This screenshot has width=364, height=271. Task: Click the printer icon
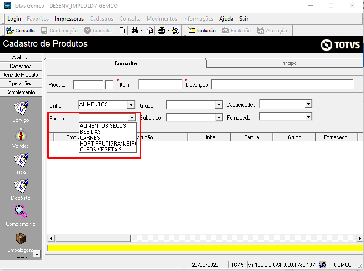point(162,31)
